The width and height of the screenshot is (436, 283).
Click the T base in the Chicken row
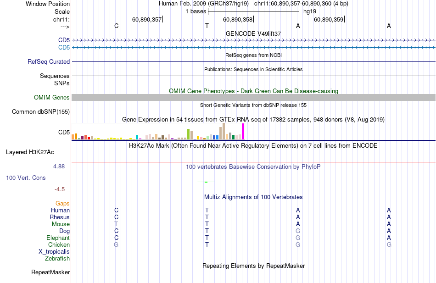coord(207,244)
